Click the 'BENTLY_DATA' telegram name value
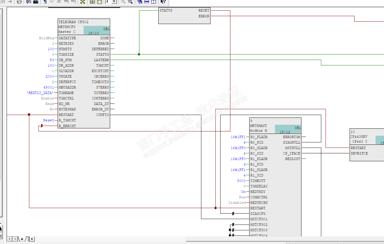This screenshot has width=384, height=244. pyautogui.click(x=40, y=93)
